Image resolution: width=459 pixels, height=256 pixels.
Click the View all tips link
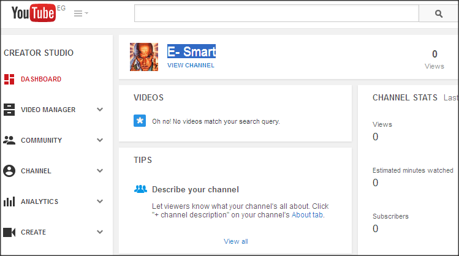click(x=236, y=241)
